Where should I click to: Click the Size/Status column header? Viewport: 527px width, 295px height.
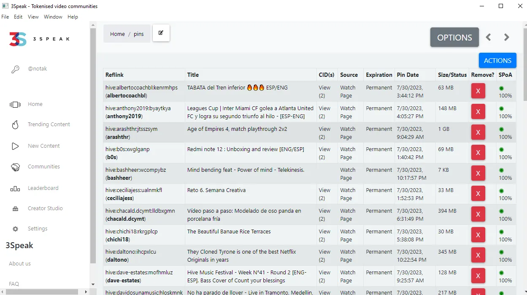pos(452,75)
